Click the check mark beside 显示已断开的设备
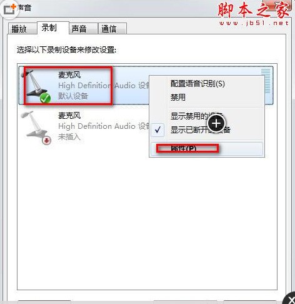295x304 pixels. coord(157,130)
